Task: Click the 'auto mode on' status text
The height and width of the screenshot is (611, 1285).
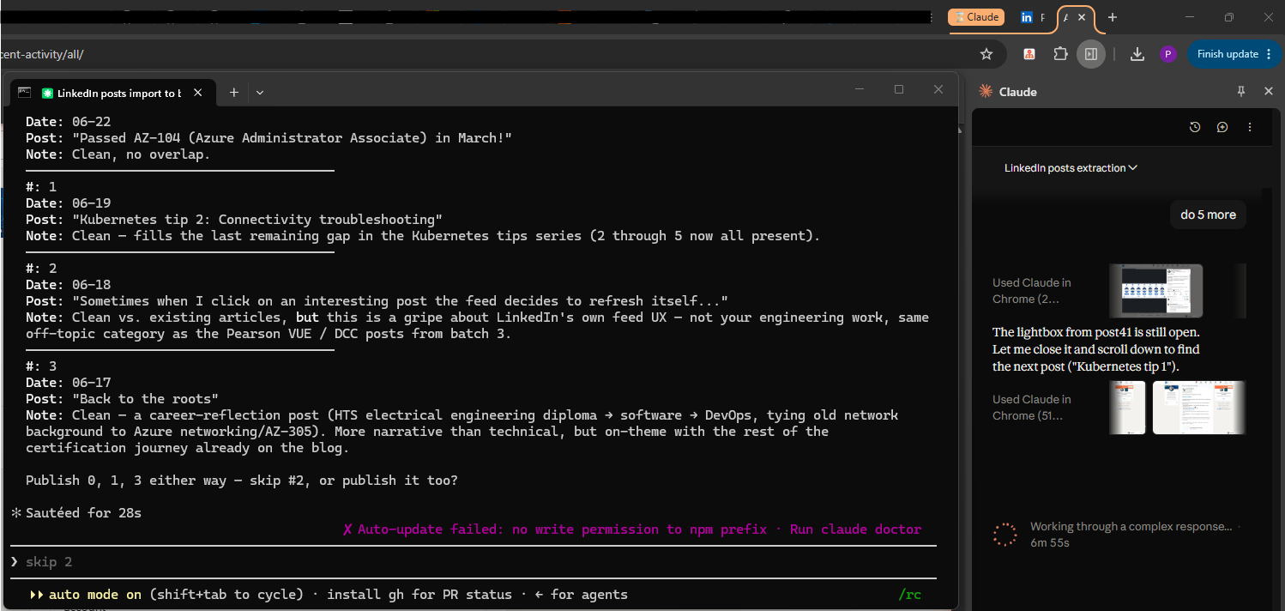Action: (94, 595)
